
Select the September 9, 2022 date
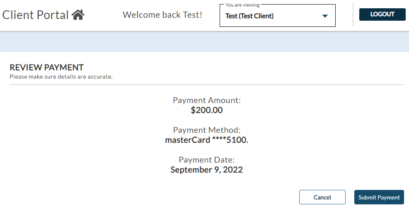(206, 170)
